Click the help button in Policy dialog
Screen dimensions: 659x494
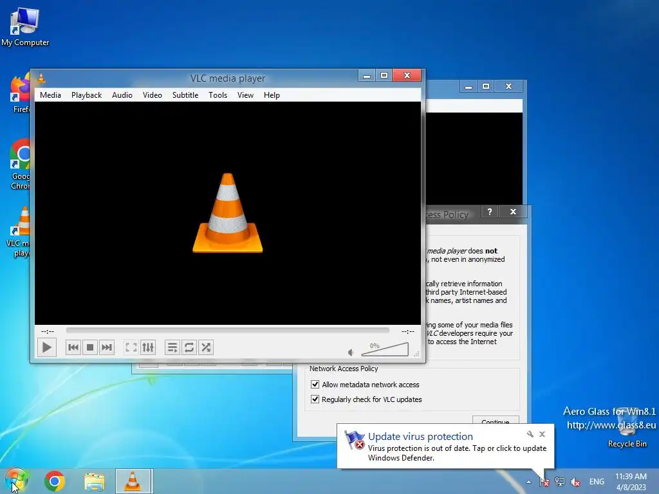(x=490, y=211)
